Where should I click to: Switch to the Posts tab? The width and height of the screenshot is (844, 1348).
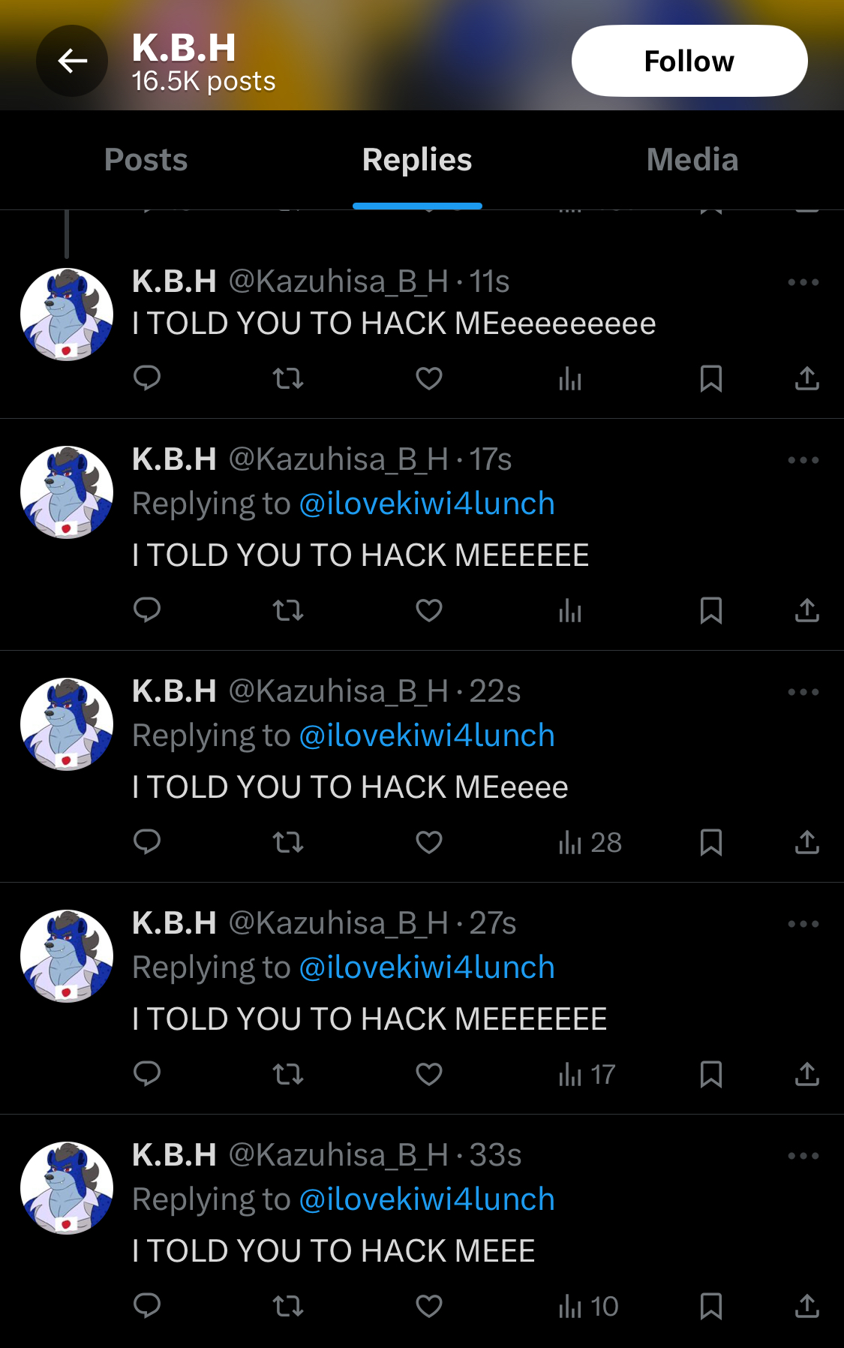[146, 160]
